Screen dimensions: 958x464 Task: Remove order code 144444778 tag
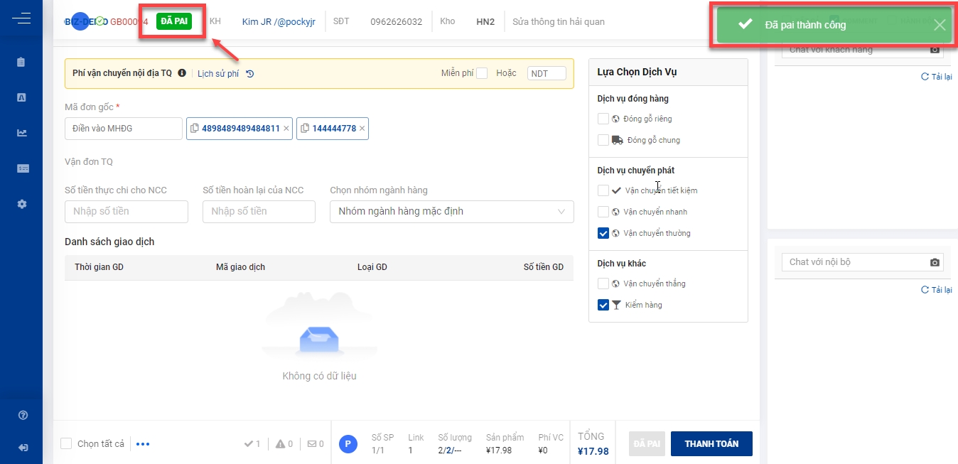coord(362,129)
